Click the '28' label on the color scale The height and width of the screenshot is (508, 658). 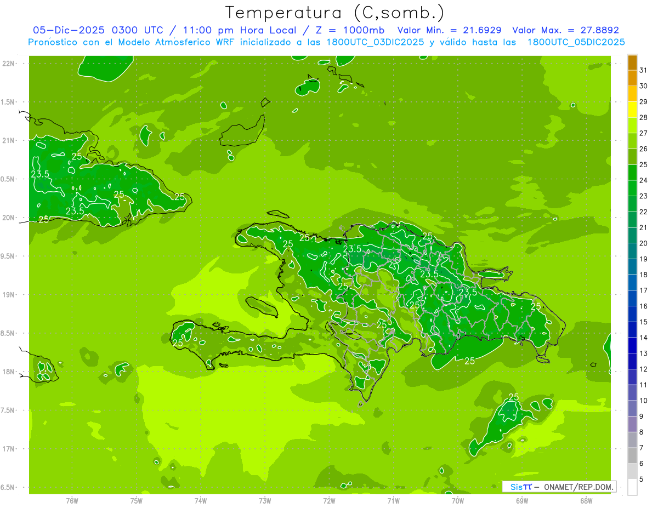click(x=643, y=117)
